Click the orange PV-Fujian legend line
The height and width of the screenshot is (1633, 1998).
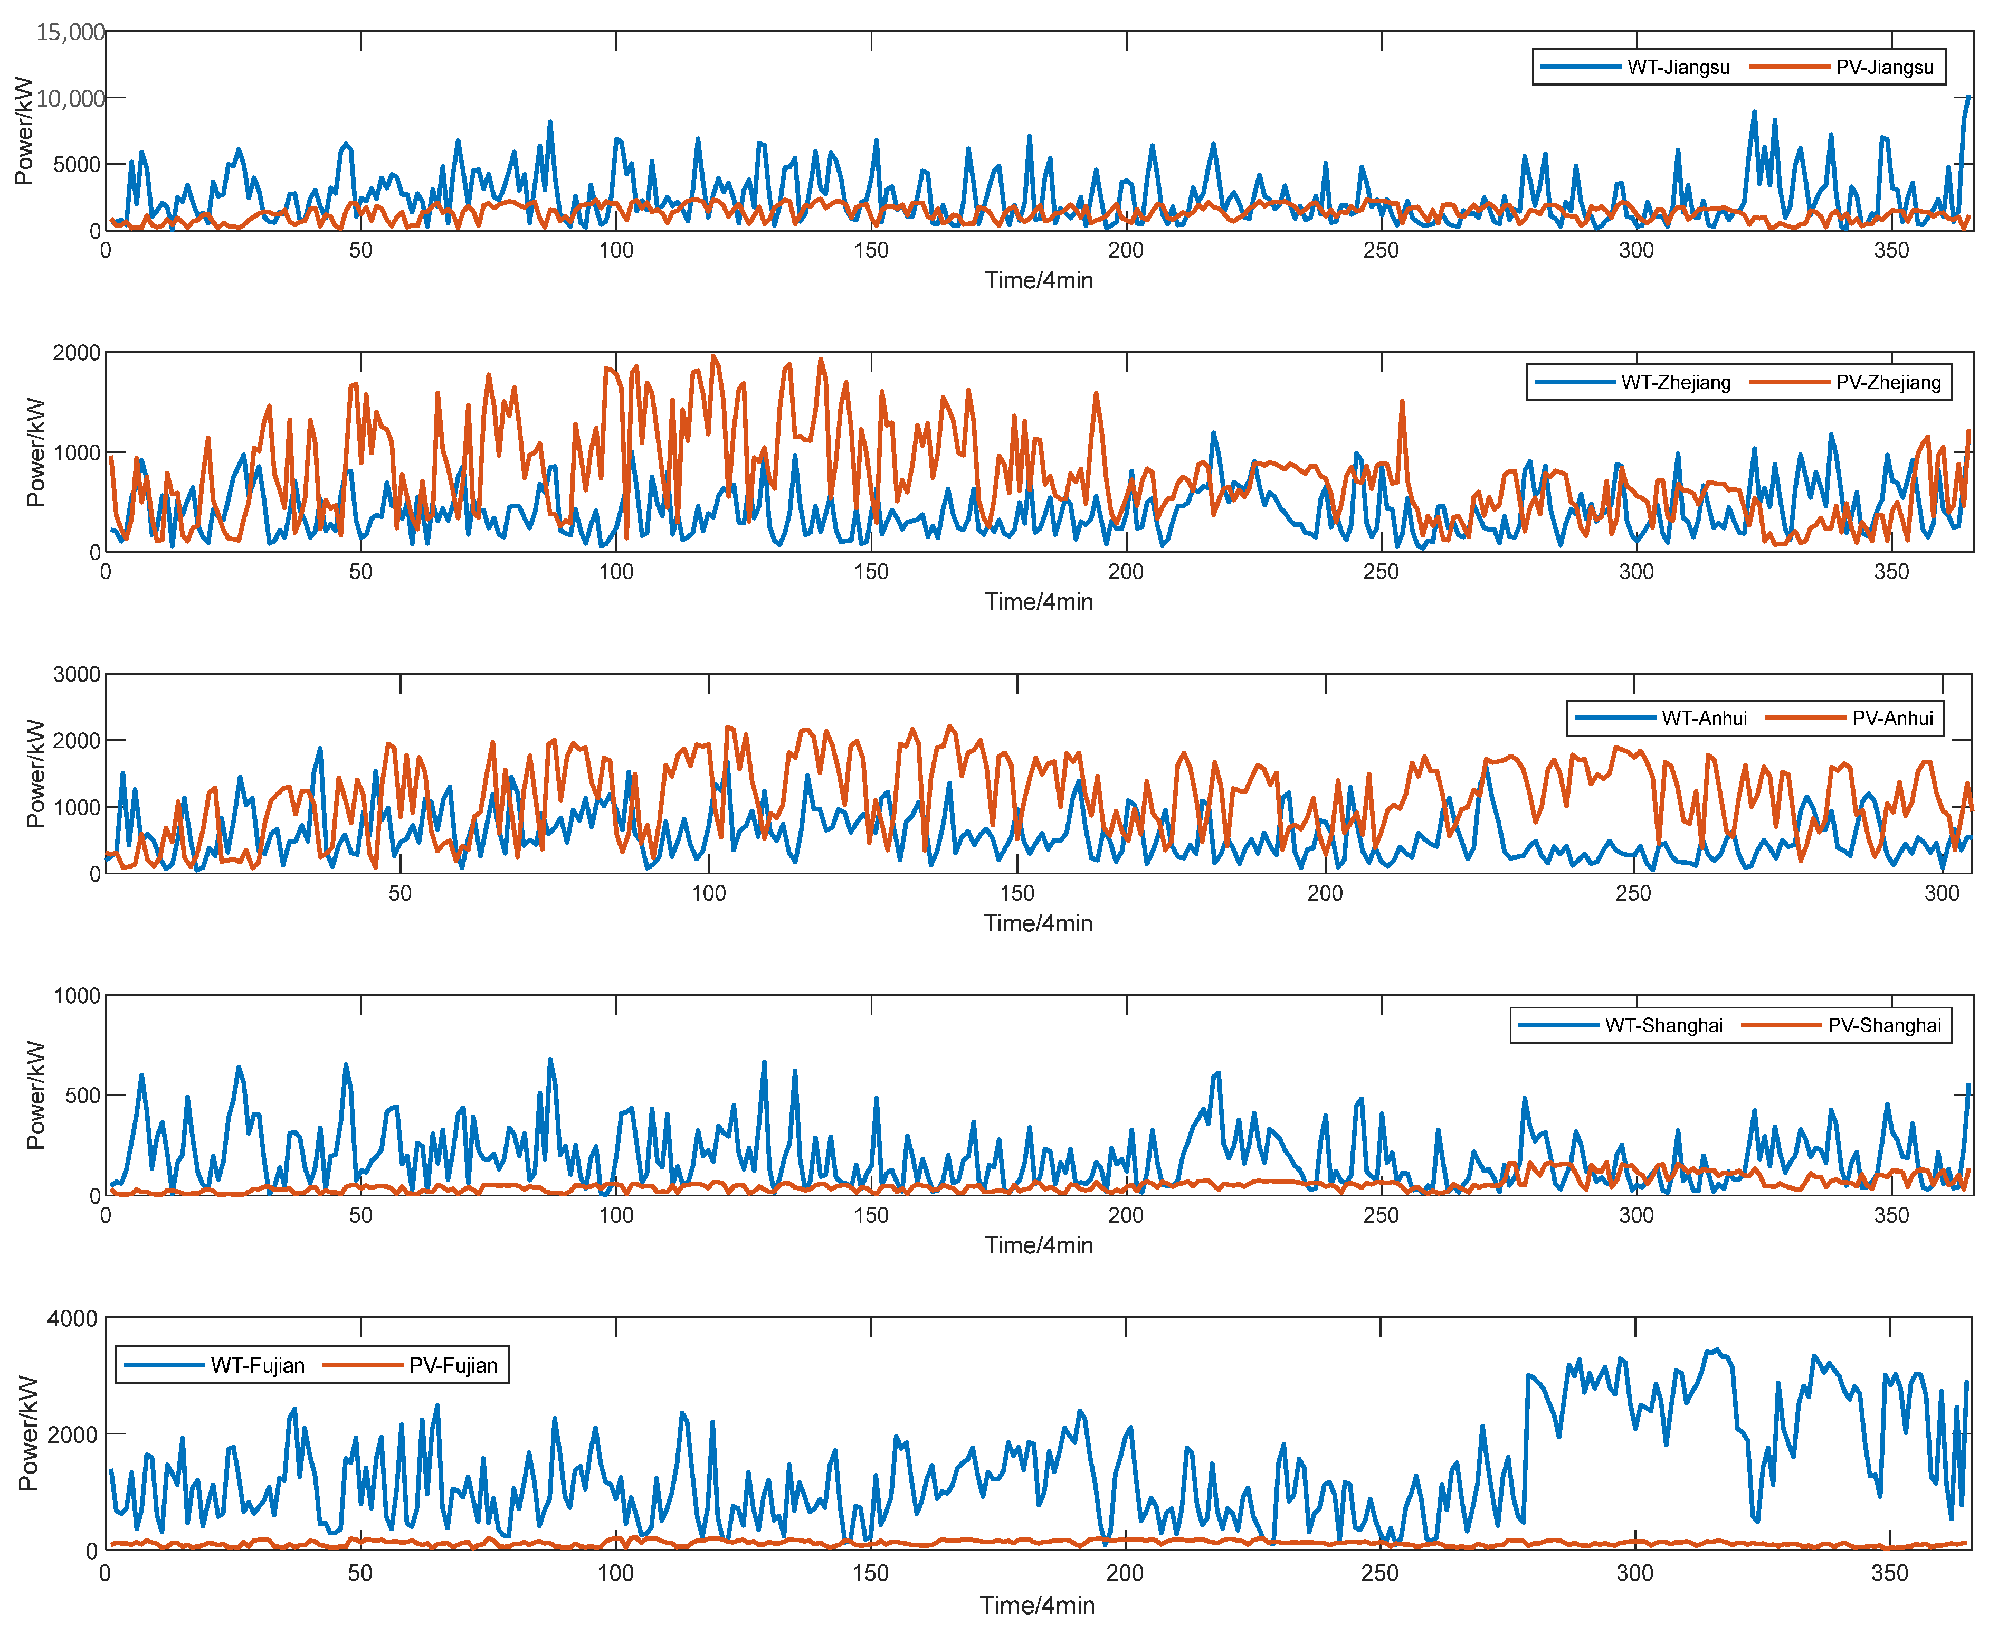[363, 1366]
